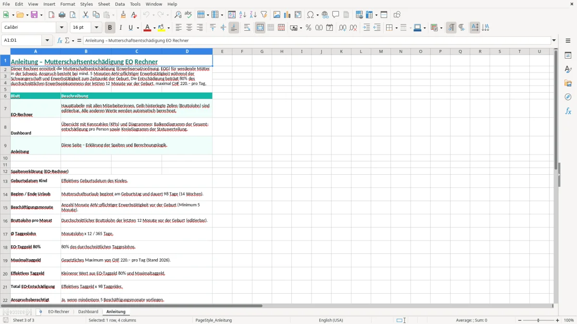Open sidebar Properties panel icon
Image resolution: width=577 pixels, height=324 pixels.
pyautogui.click(x=568, y=55)
